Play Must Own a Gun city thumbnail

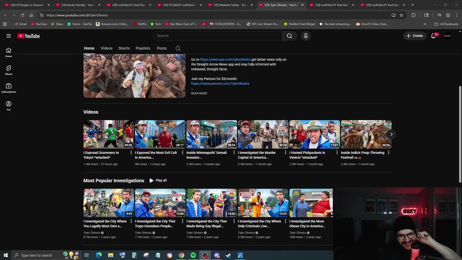point(109,203)
